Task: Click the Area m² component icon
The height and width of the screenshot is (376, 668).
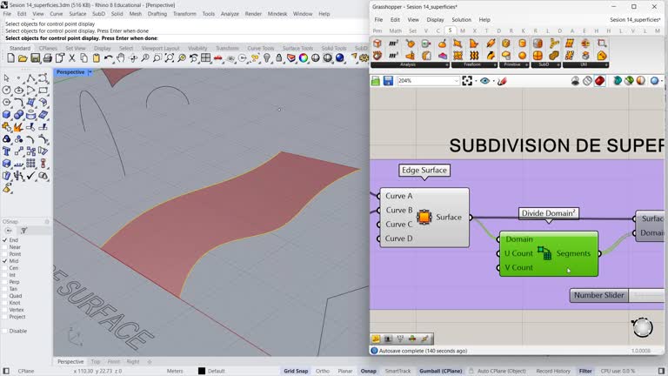Action: pos(393,43)
